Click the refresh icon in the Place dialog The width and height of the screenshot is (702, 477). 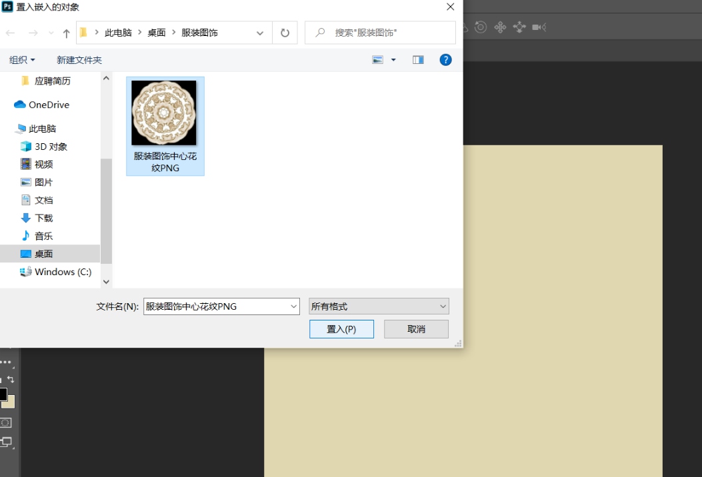pos(285,32)
